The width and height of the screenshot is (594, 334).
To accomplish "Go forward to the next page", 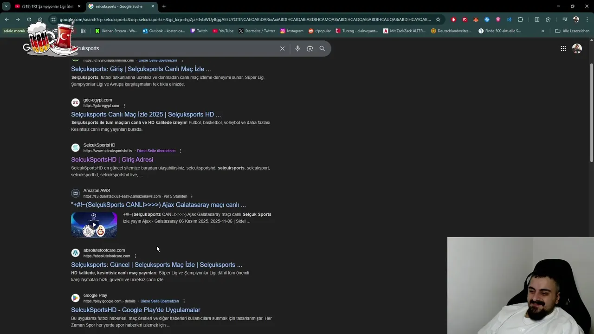I will pyautogui.click(x=18, y=19).
